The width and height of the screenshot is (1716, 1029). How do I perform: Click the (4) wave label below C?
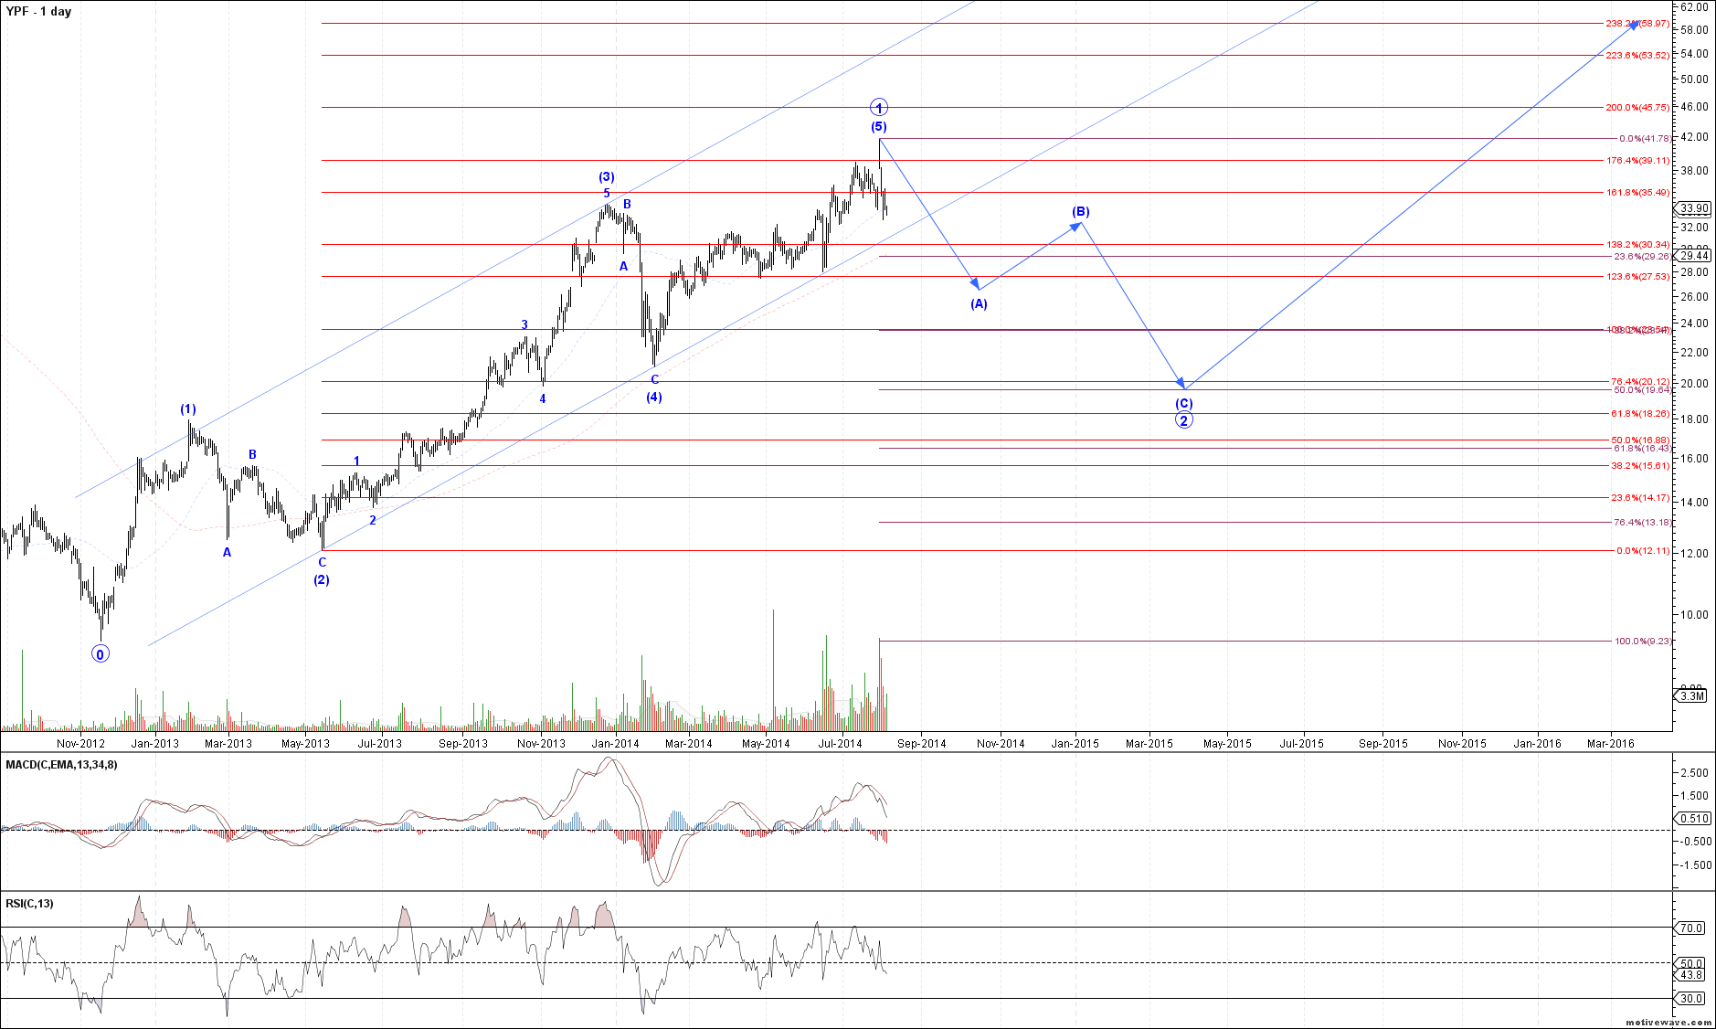coord(654,397)
